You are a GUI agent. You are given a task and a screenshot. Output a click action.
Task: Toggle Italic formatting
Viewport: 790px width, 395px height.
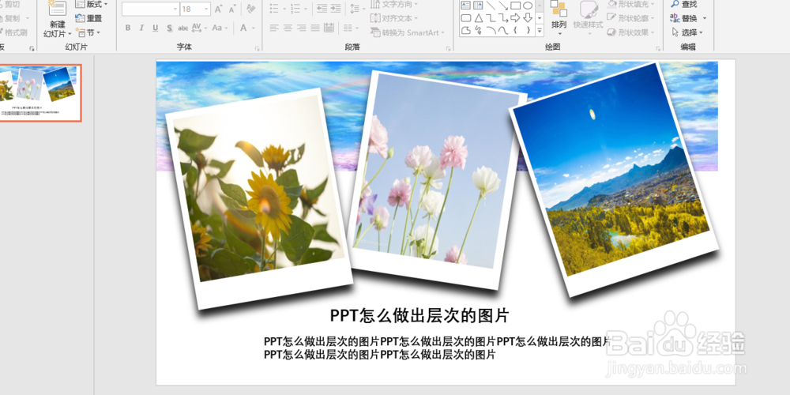tap(141, 28)
